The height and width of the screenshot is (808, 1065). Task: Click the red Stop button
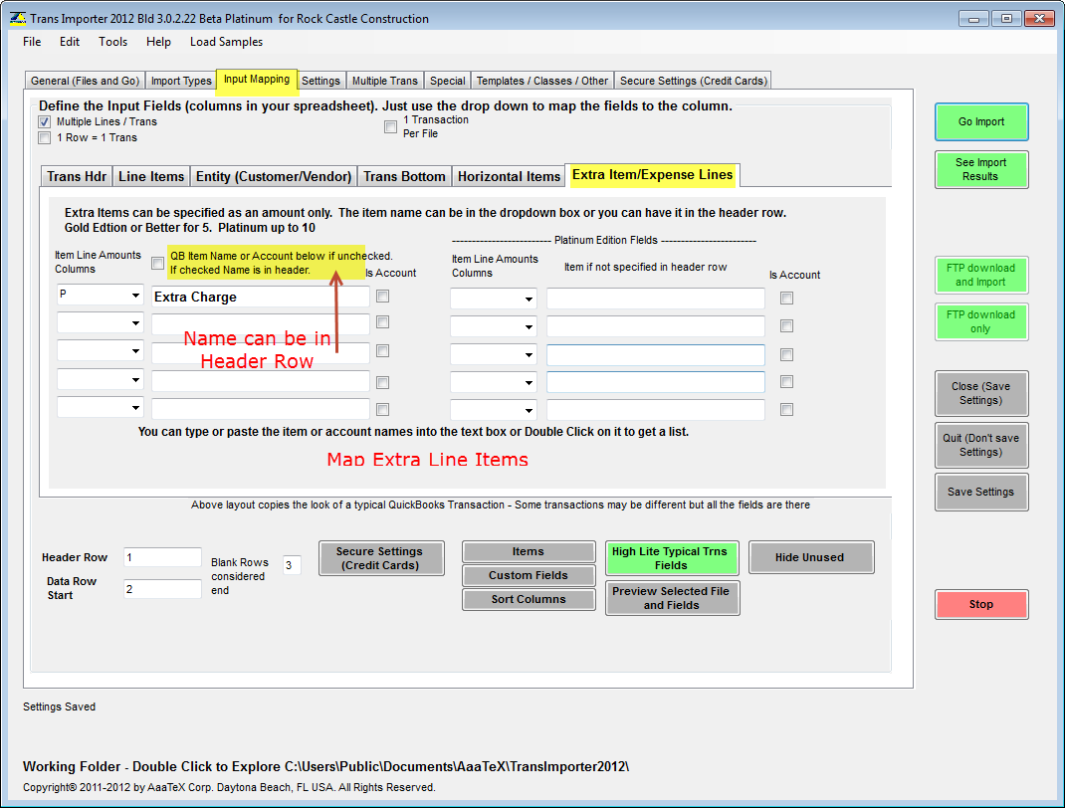[x=980, y=604]
